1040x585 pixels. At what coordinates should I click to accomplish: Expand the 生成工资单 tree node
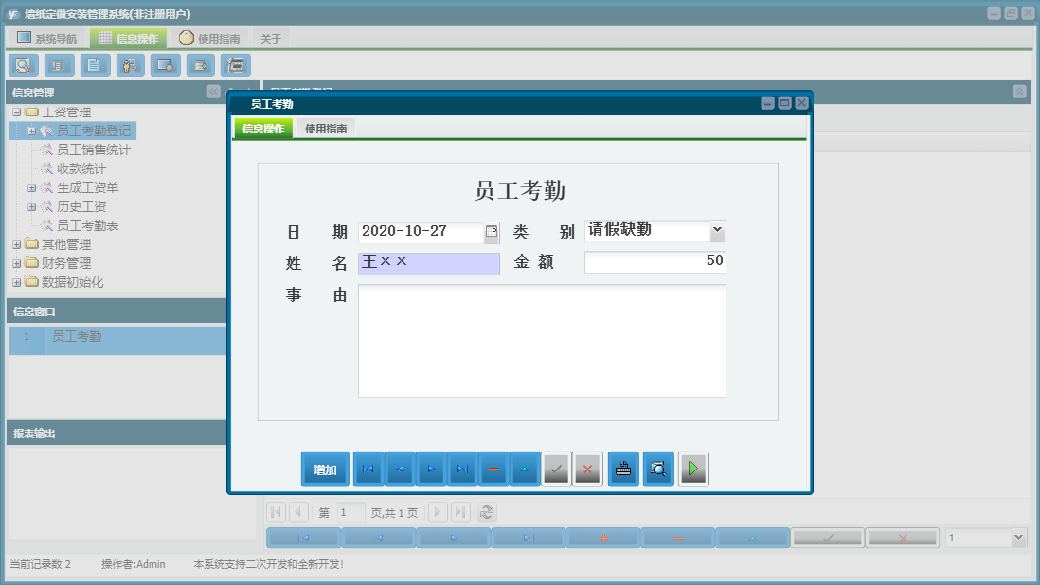coord(31,188)
